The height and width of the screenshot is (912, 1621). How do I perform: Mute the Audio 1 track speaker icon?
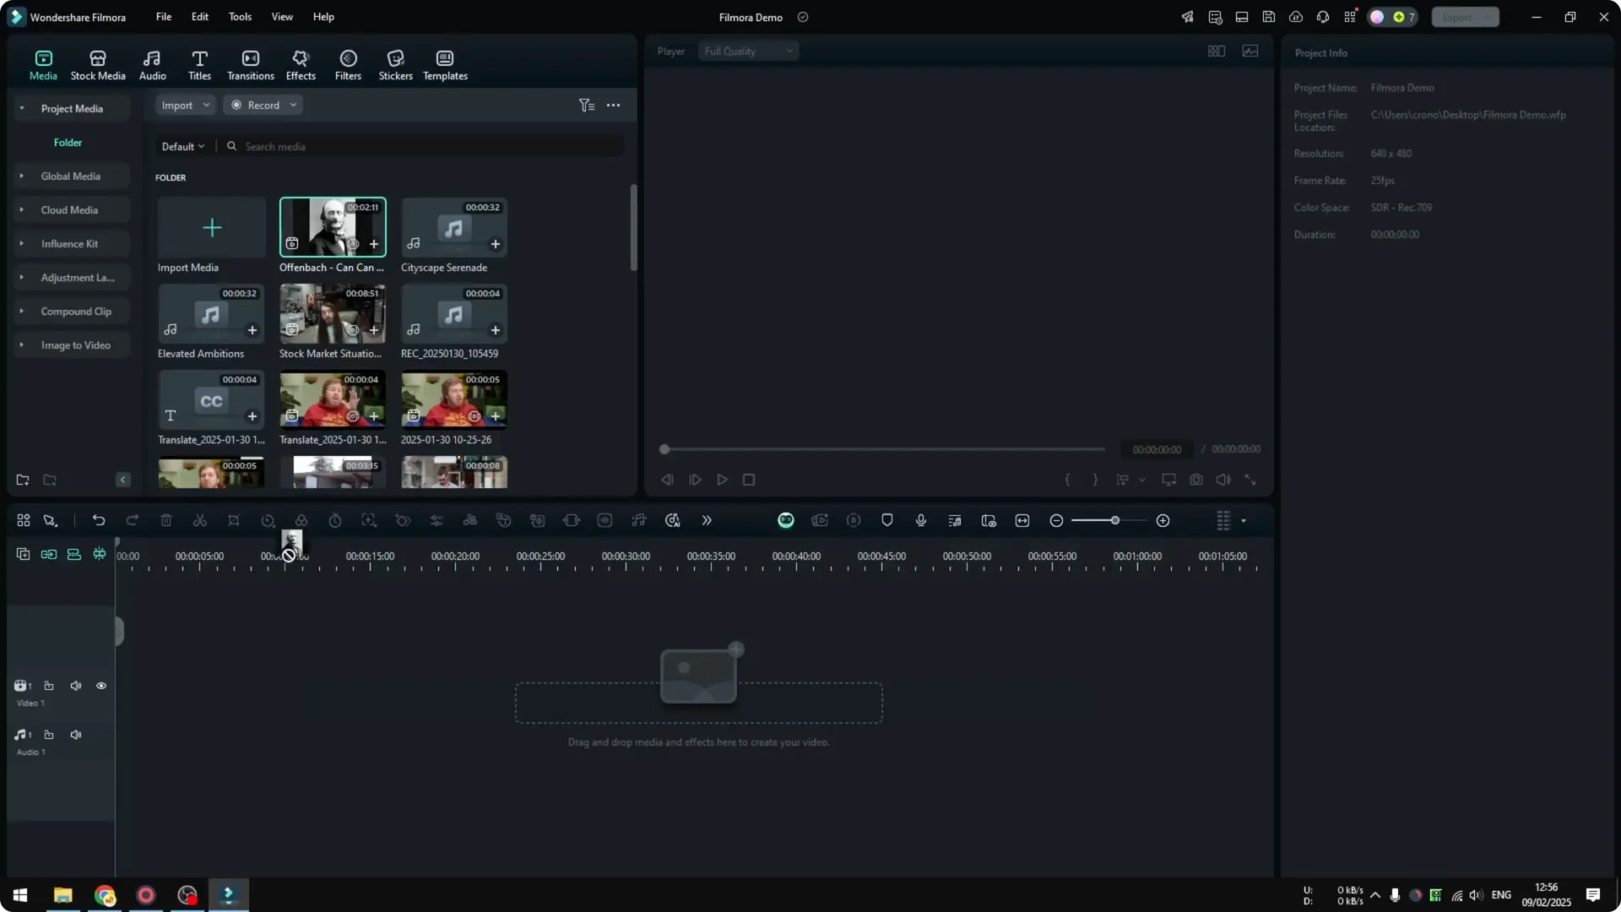pyautogui.click(x=75, y=735)
